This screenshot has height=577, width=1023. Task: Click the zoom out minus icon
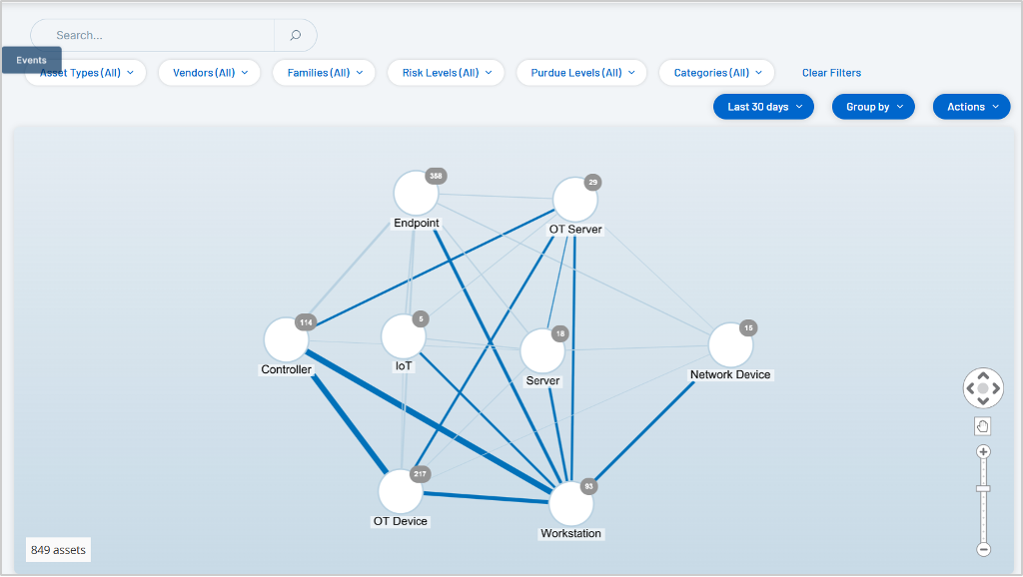pos(983,549)
